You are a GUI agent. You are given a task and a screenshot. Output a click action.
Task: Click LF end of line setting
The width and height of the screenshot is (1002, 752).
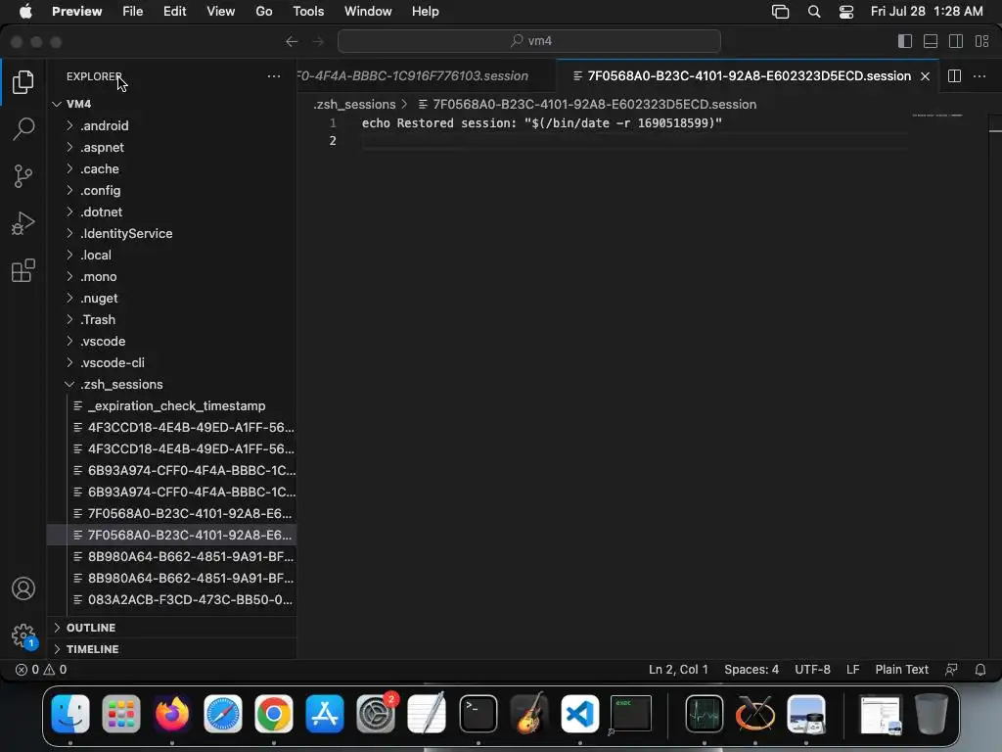[852, 670]
